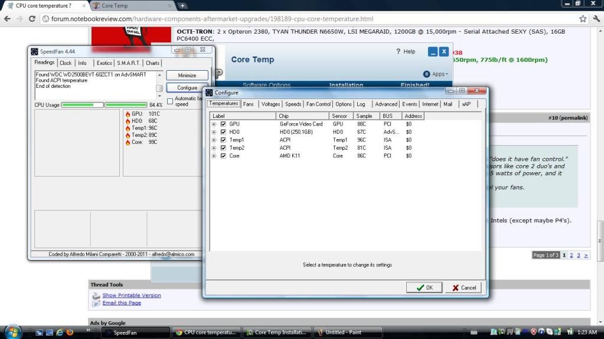This screenshot has width=604, height=339.
Task: Open the Charts tab in SpeedFan
Action: [152, 63]
